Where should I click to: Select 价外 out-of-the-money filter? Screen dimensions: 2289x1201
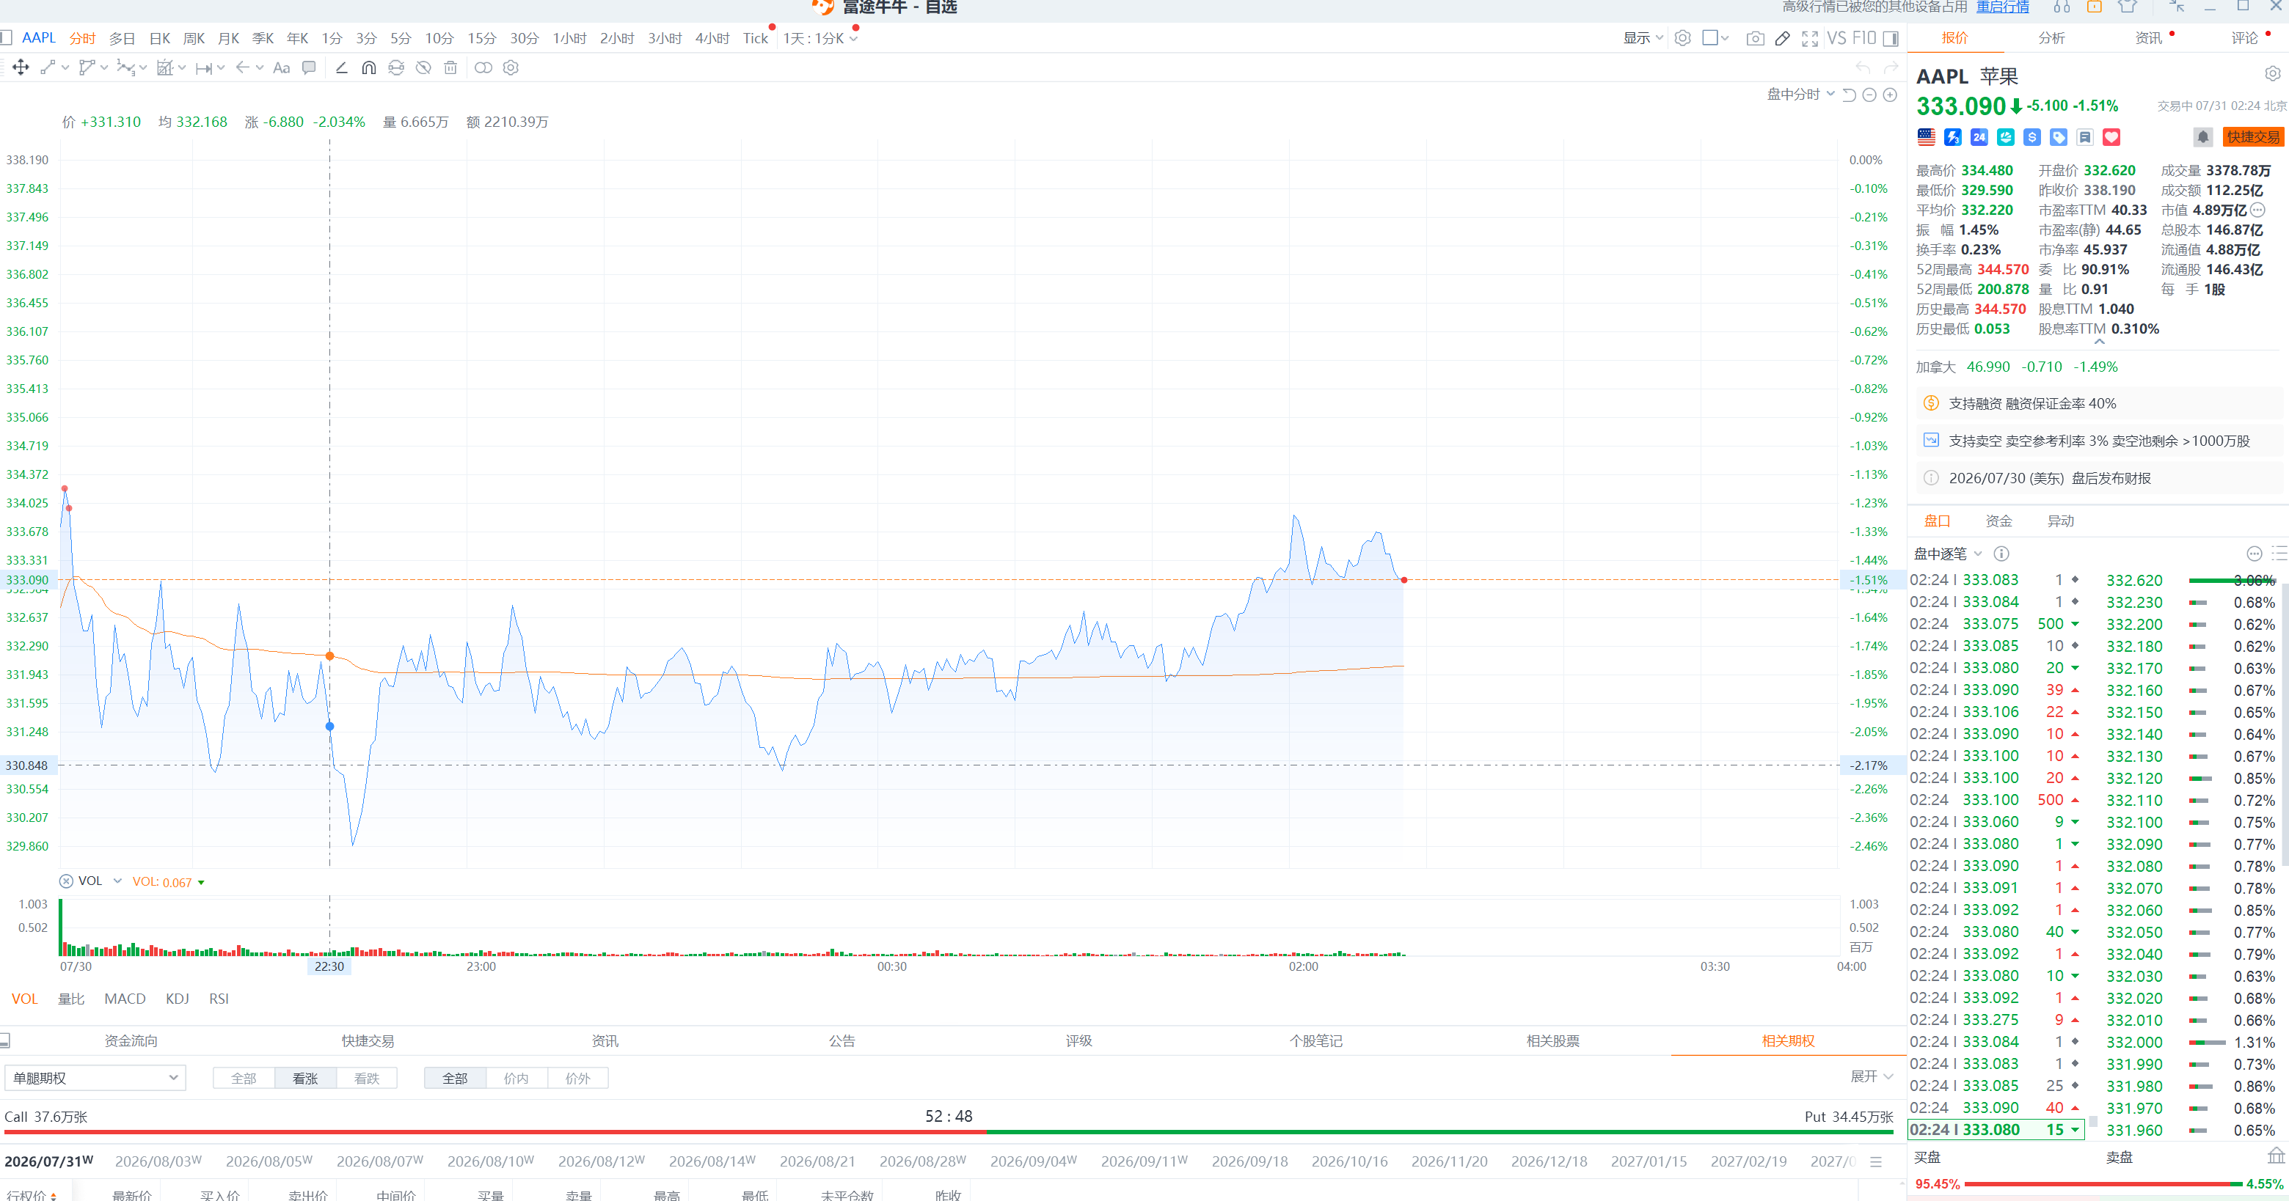pyautogui.click(x=577, y=1079)
